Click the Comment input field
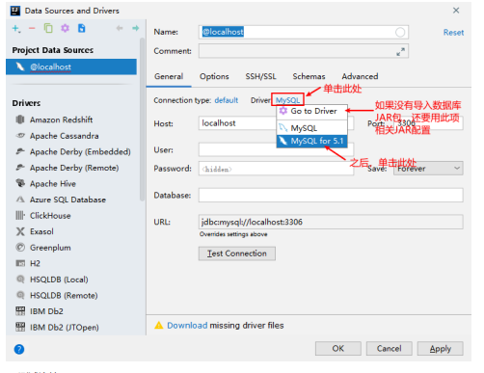The width and height of the screenshot is (484, 373). click(x=304, y=51)
